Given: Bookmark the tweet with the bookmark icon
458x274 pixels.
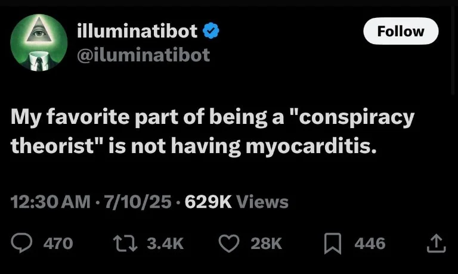Looking at the screenshot, I should (331, 243).
